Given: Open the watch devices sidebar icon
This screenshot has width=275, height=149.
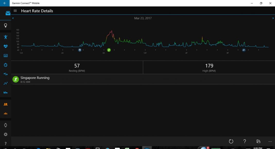Looking at the screenshot, I should (6, 125).
